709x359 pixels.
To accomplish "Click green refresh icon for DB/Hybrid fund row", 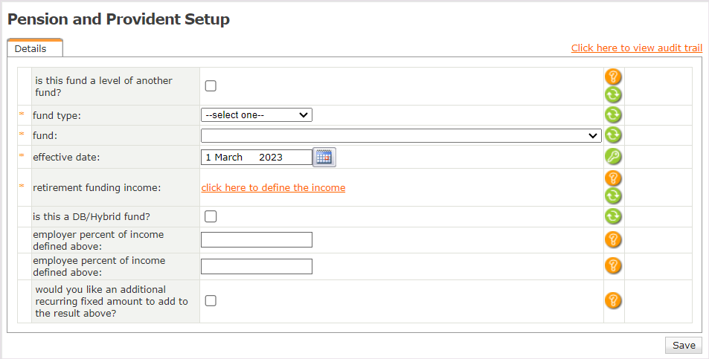I will [x=613, y=216].
